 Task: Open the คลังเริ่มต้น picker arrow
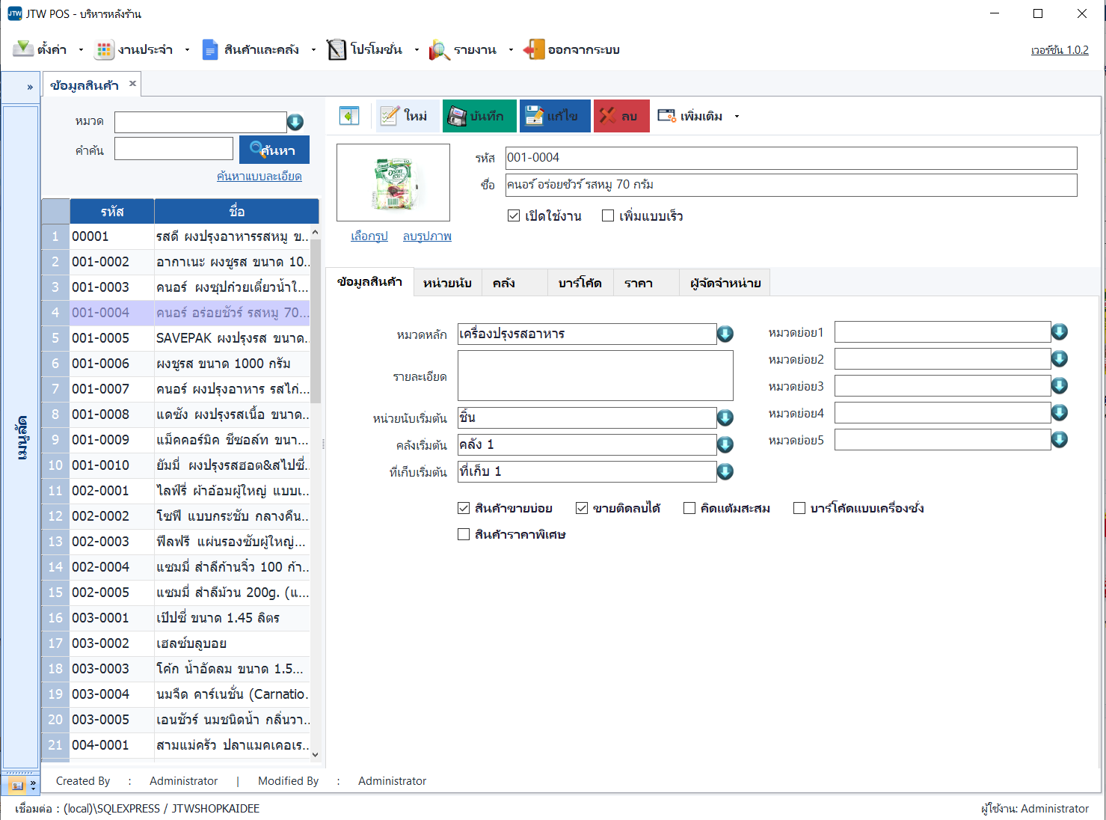[725, 444]
